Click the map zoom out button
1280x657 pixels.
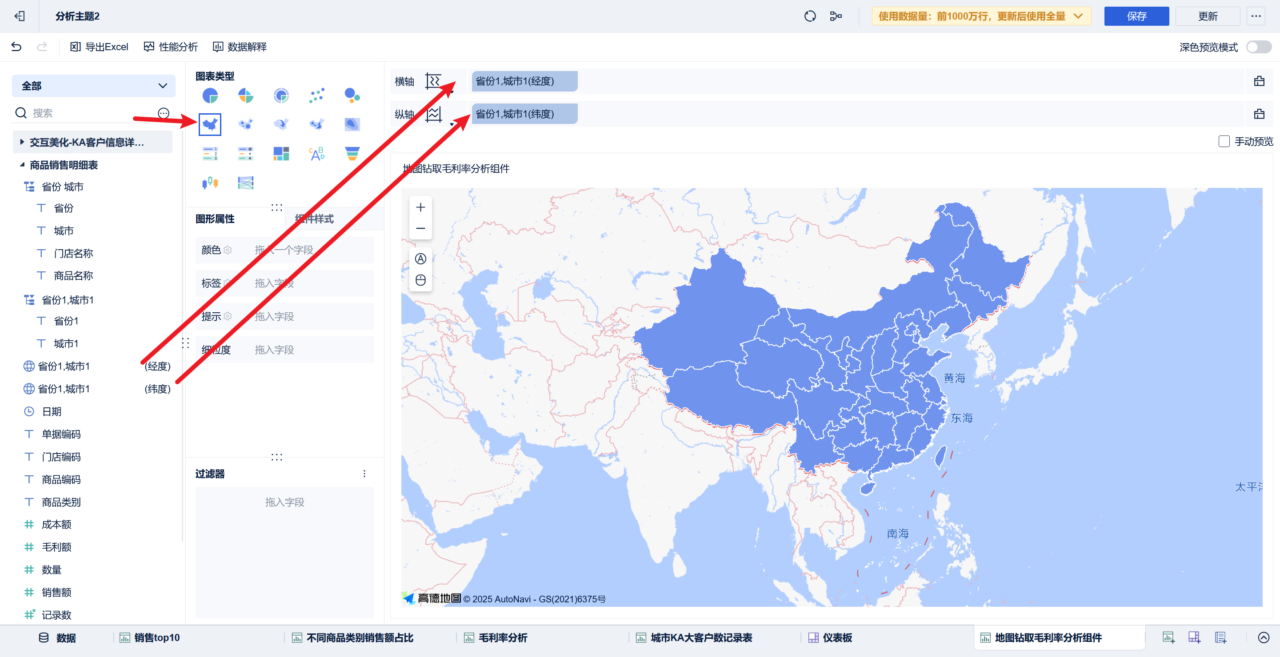420,228
